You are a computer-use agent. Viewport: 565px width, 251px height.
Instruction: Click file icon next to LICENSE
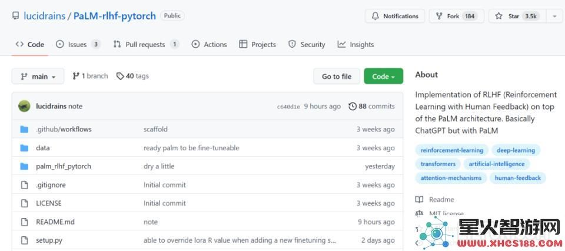pyautogui.click(x=24, y=203)
